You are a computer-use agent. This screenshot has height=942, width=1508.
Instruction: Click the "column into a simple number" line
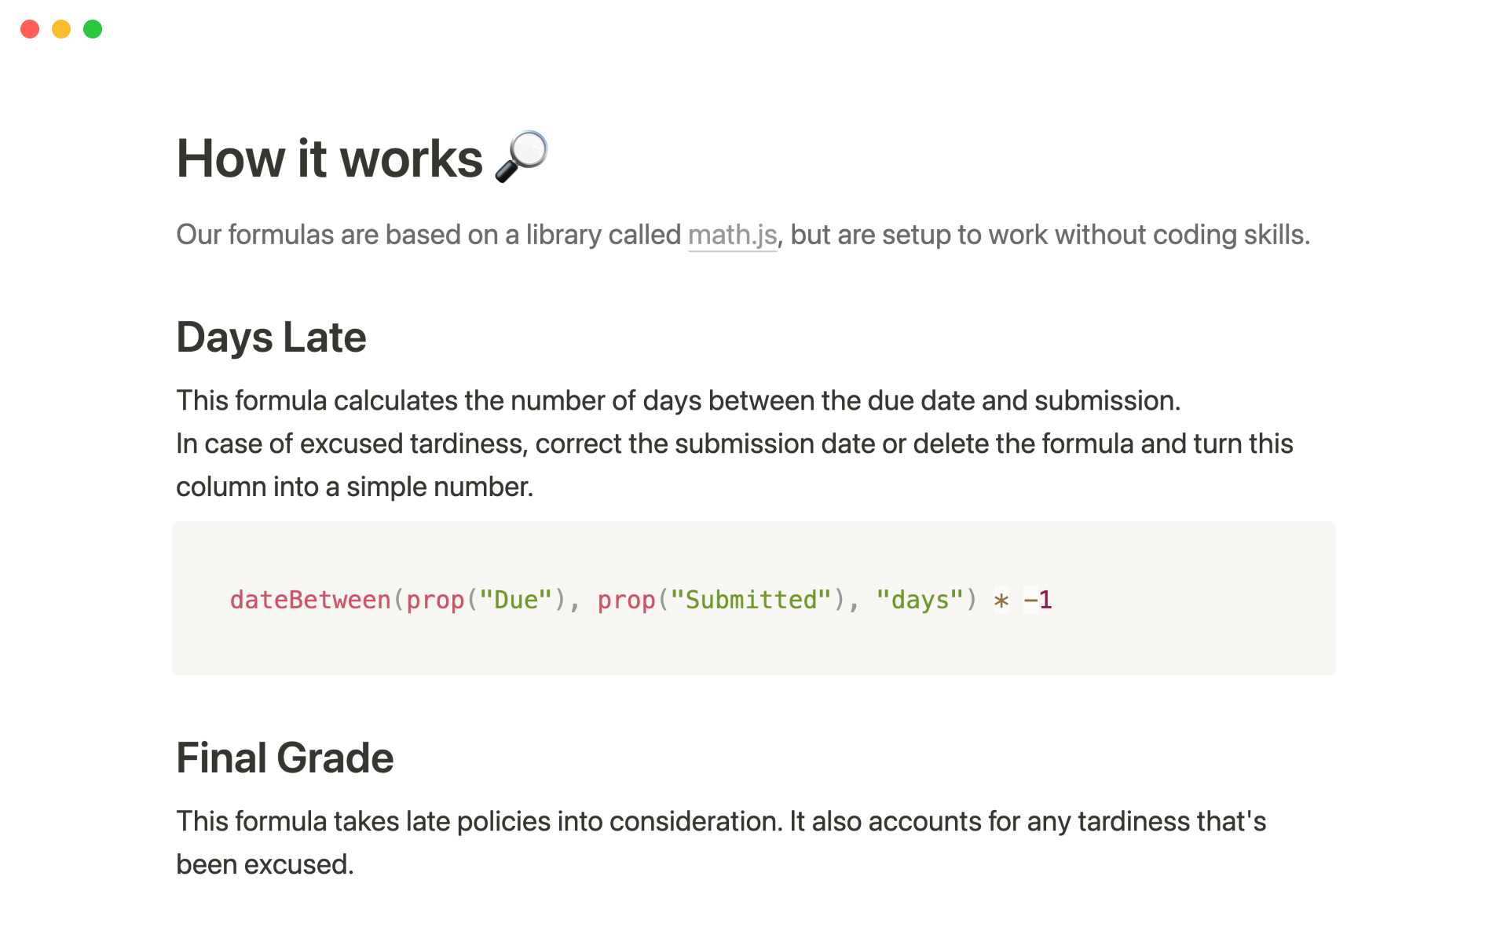(x=354, y=487)
